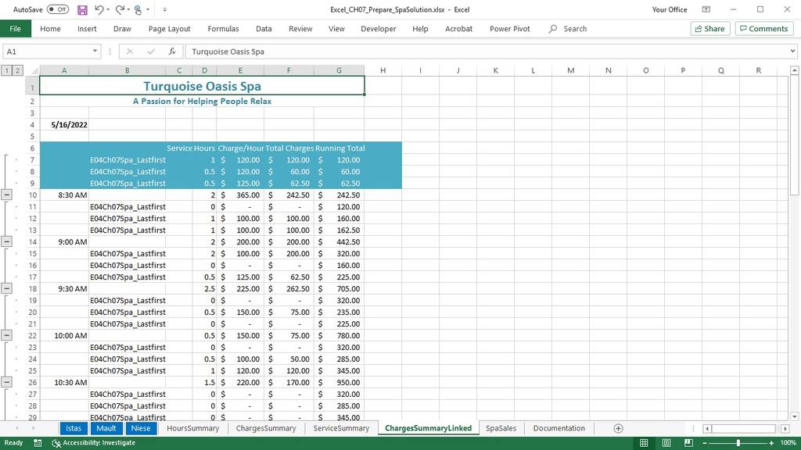
Task: Click the macro recording status icon
Action: [38, 443]
